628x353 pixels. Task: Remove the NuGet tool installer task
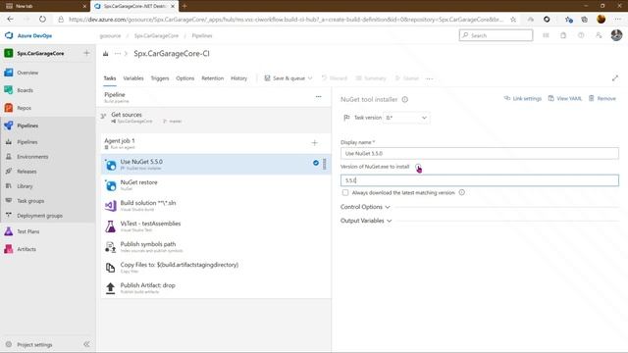pyautogui.click(x=602, y=98)
